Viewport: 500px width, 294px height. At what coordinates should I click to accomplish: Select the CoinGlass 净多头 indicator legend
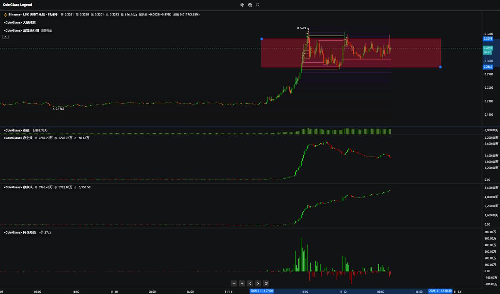[x=18, y=187]
